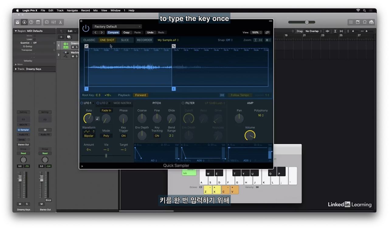Open the Loop Browser icon
This screenshot has height=229, width=389.
365,22
